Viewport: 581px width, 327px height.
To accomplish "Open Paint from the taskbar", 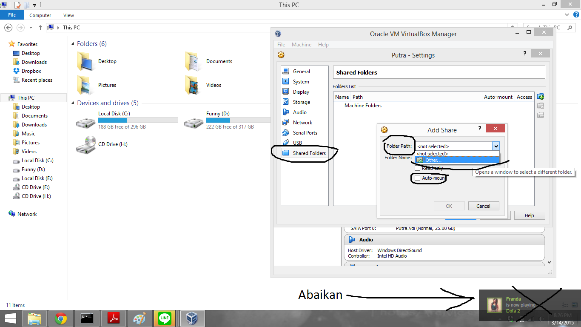I will click(x=139, y=318).
